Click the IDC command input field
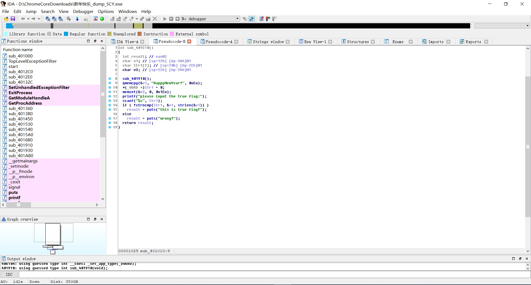 point(274,275)
